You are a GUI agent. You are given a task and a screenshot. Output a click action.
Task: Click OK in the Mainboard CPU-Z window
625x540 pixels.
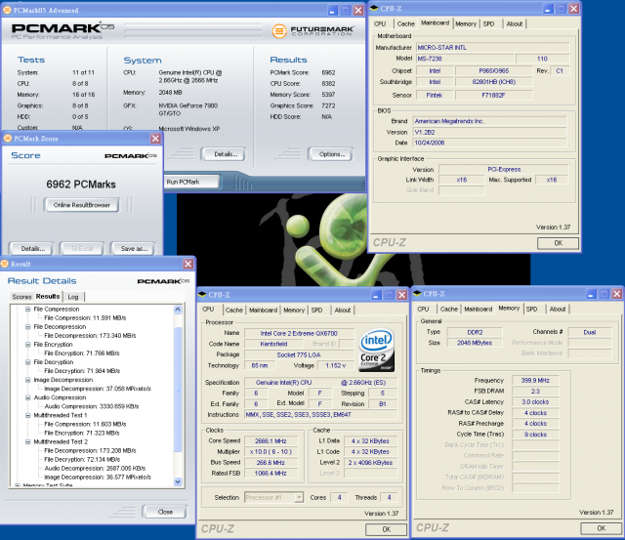coord(558,243)
